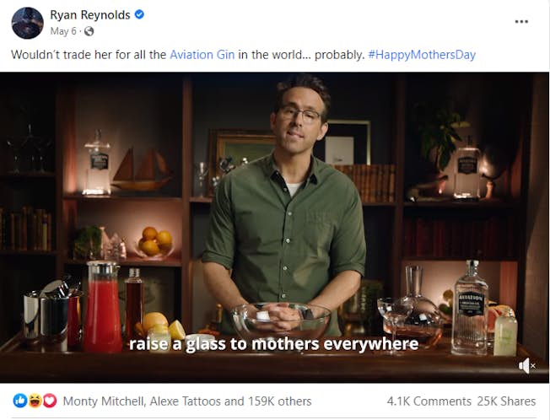
Task: Click the red Love heart reaction icon
Action: [50, 401]
